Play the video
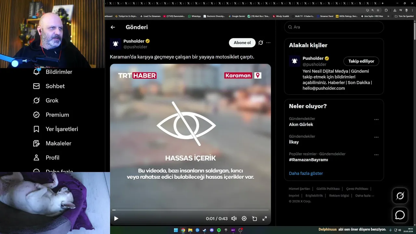The image size is (416, 234). (x=116, y=219)
